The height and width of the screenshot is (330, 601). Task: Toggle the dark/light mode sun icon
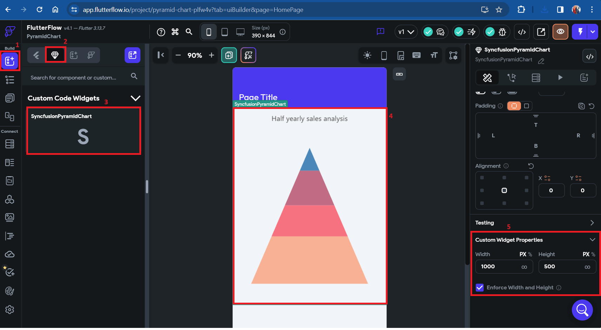(367, 55)
